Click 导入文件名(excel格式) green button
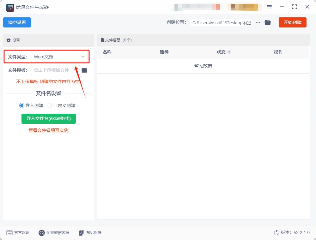The height and width of the screenshot is (240, 316). pyautogui.click(x=49, y=118)
